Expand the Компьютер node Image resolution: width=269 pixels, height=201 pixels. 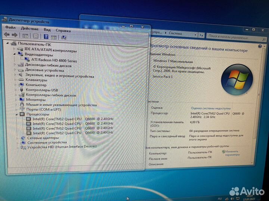tap(15, 85)
